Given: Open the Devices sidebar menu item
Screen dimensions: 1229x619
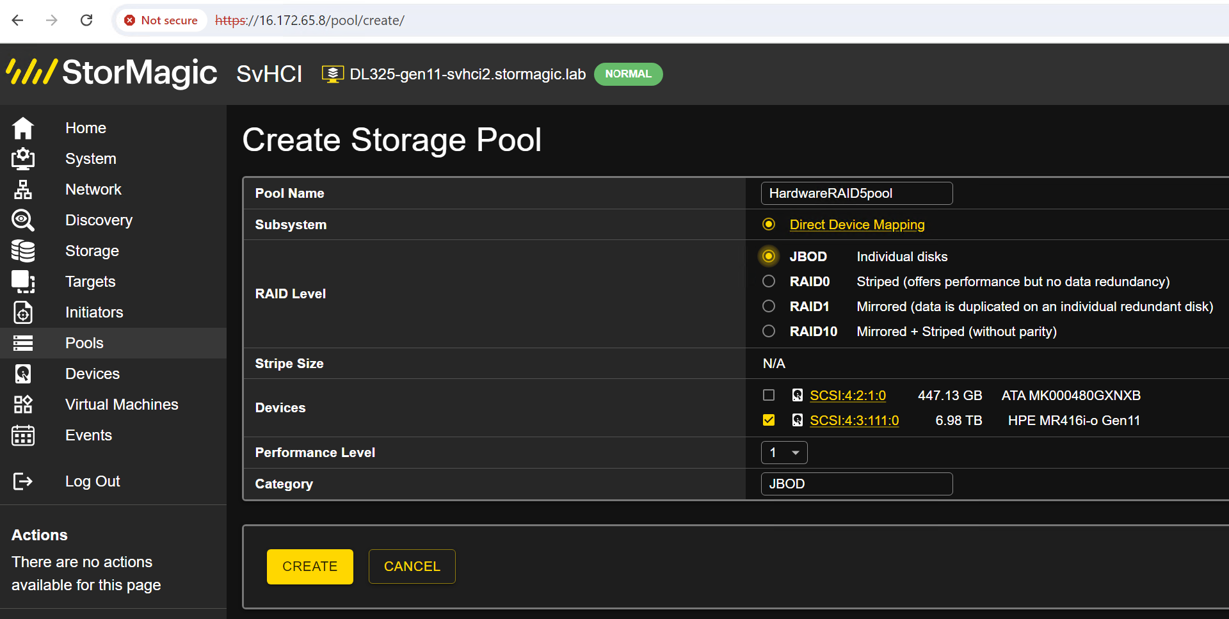Looking at the screenshot, I should (92, 374).
